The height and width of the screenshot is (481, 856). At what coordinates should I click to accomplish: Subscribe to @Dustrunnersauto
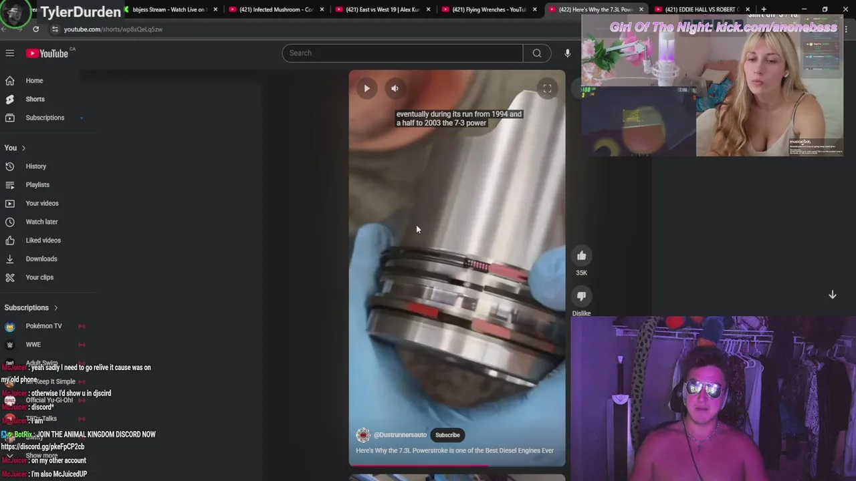click(x=447, y=435)
